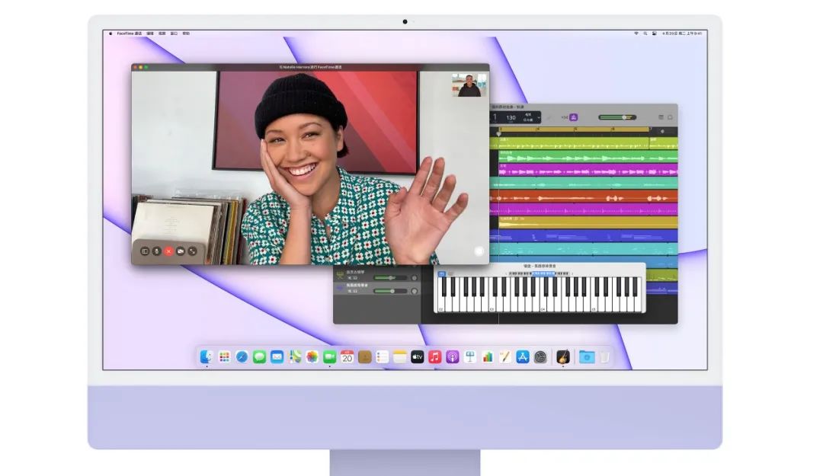The width and height of the screenshot is (823, 476).
Task: Open GarageBand from the Dock
Action: pyautogui.click(x=563, y=356)
